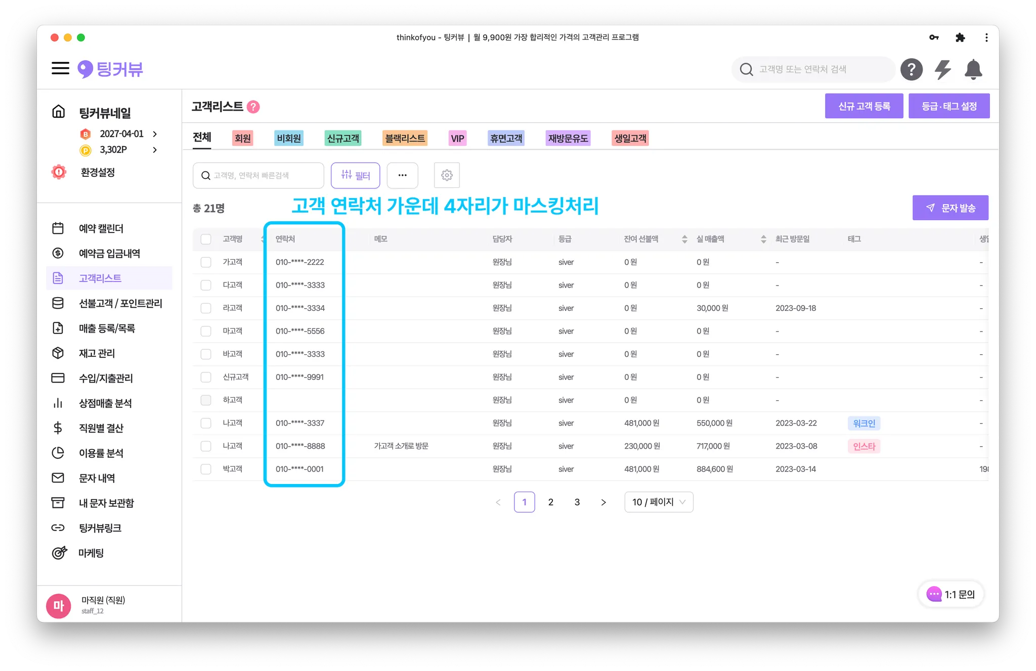Image resolution: width=1036 pixels, height=671 pixels.
Task: Toggle the select-all checkbox in table header
Action: click(206, 239)
